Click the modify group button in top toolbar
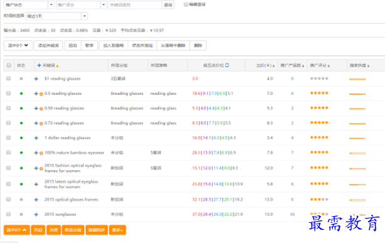385x243 pixels. point(142,45)
